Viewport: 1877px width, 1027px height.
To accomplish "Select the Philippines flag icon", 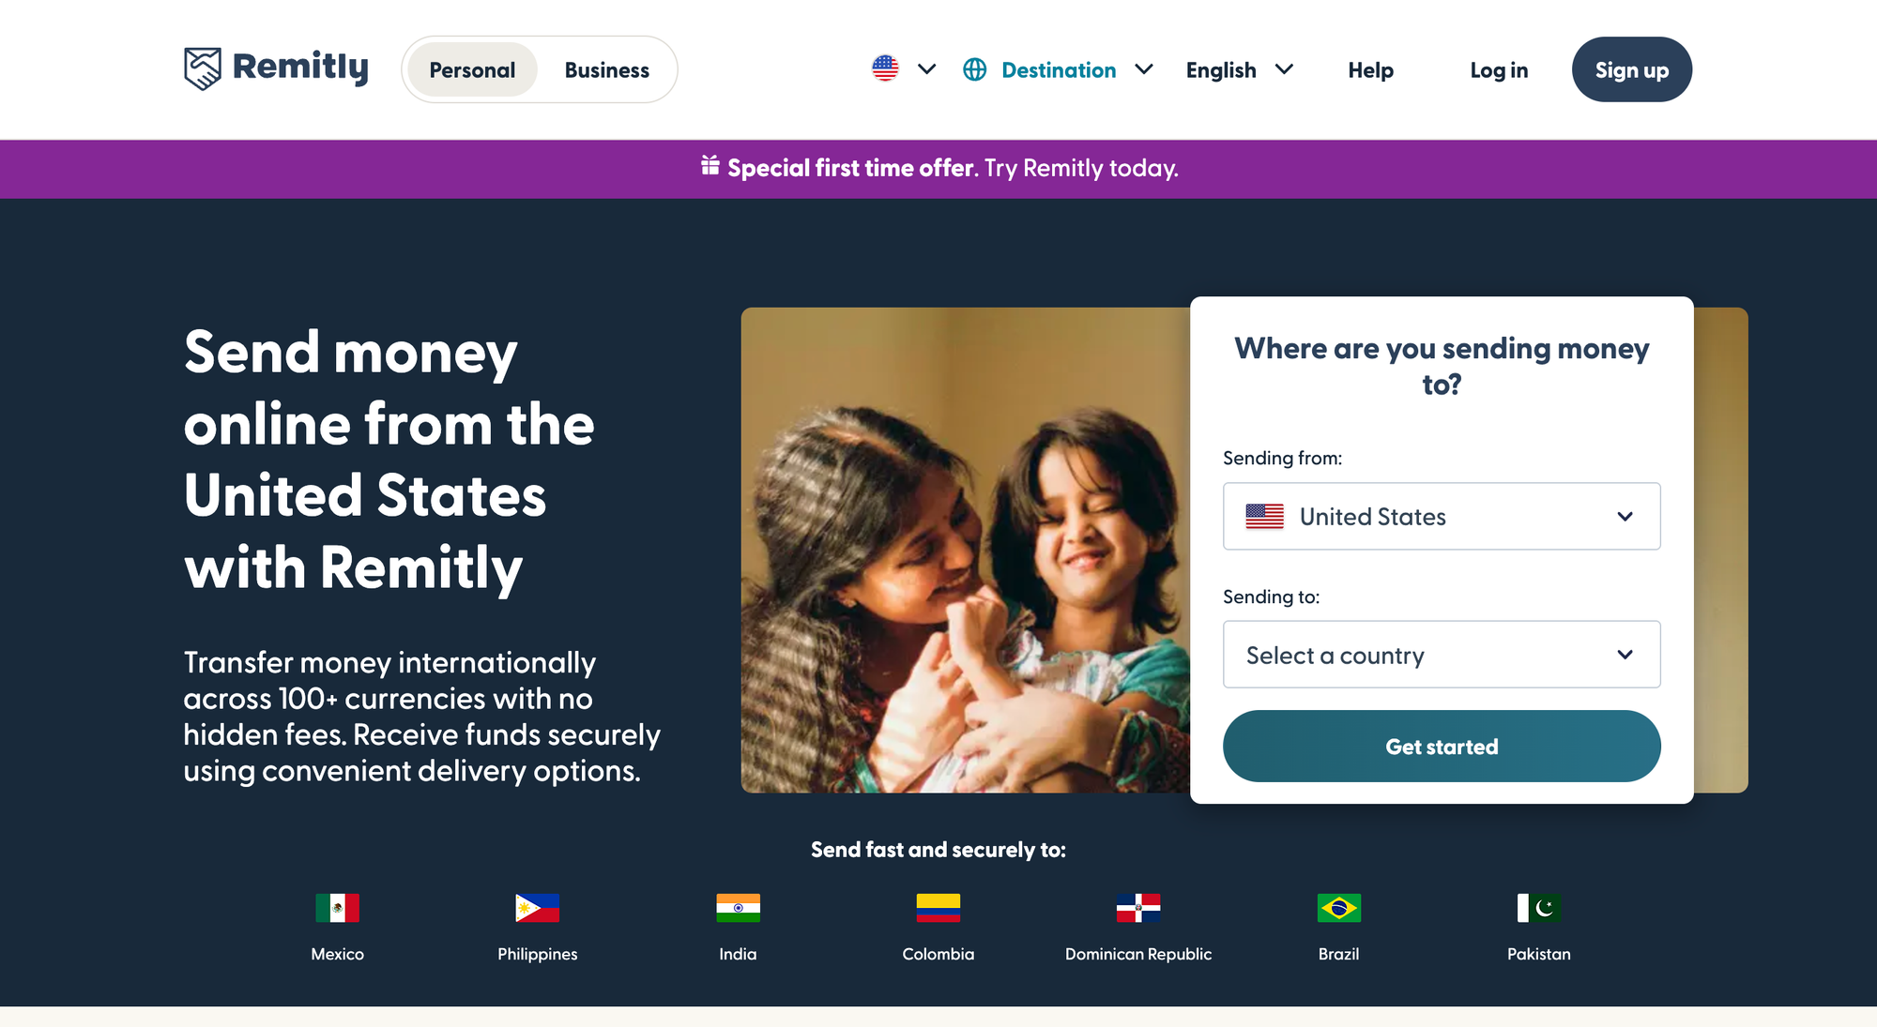I will coord(537,908).
